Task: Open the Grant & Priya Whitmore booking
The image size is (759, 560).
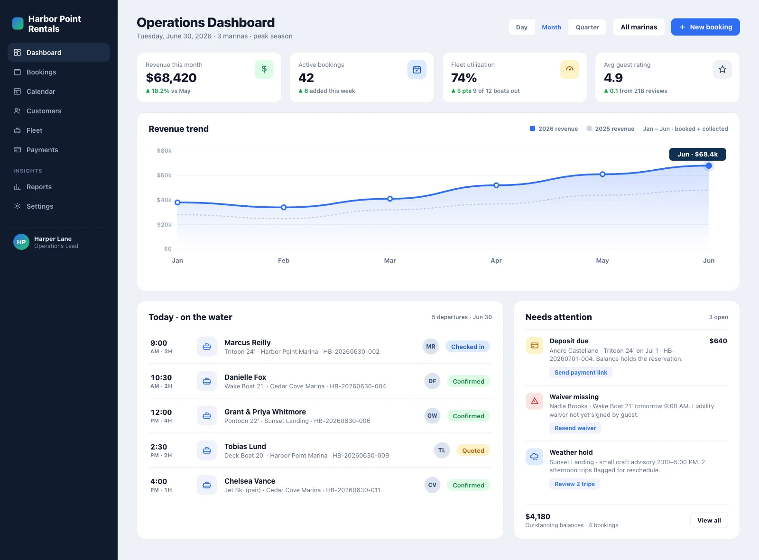Action: tap(265, 412)
